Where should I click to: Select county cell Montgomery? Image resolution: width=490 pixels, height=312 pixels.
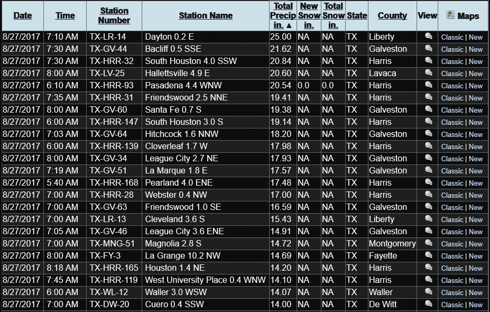click(x=392, y=244)
